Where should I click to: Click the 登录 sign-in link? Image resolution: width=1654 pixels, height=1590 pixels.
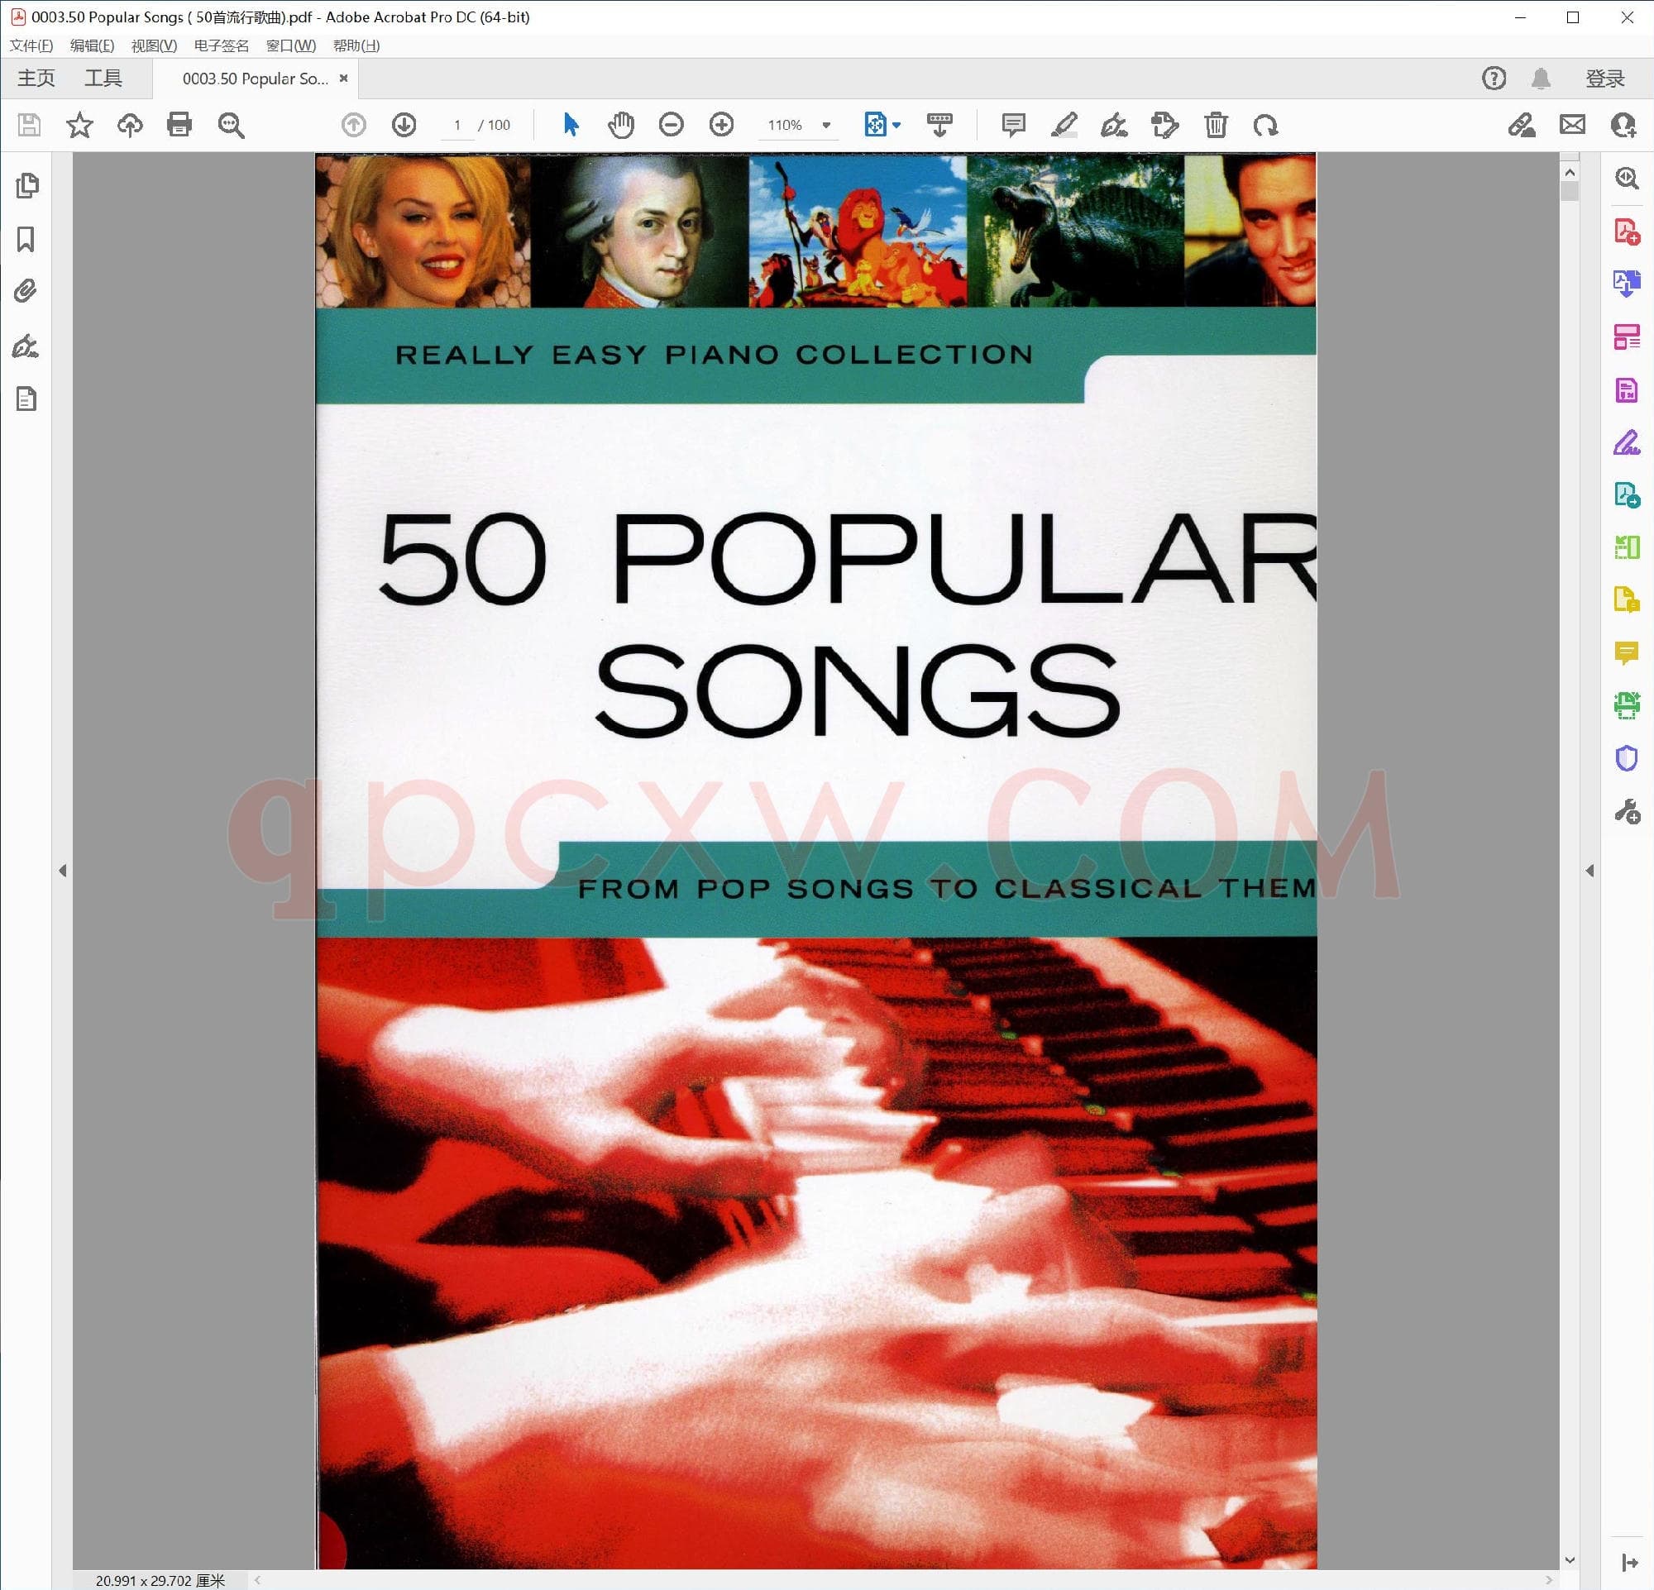tap(1604, 78)
